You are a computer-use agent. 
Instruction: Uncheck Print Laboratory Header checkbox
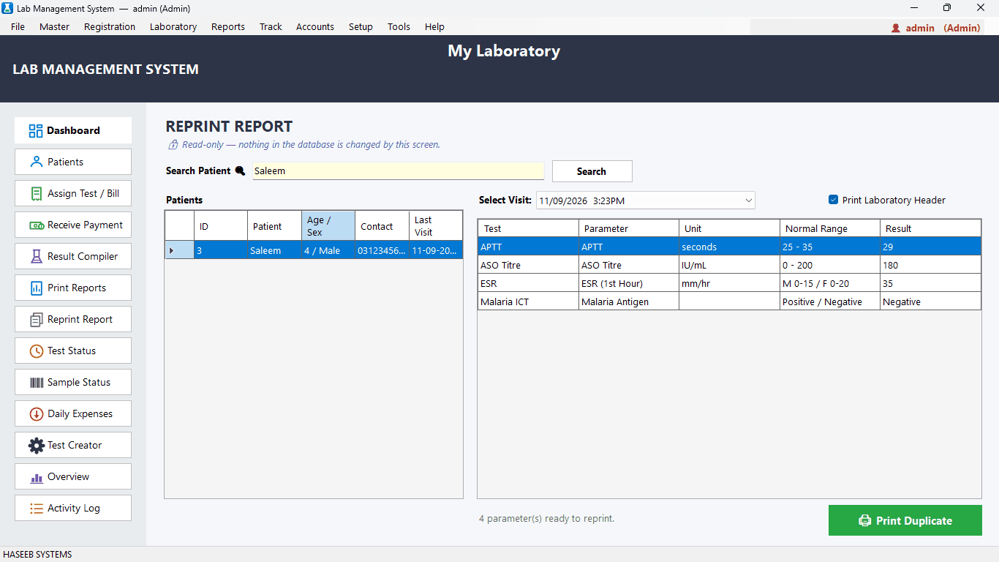(x=833, y=199)
